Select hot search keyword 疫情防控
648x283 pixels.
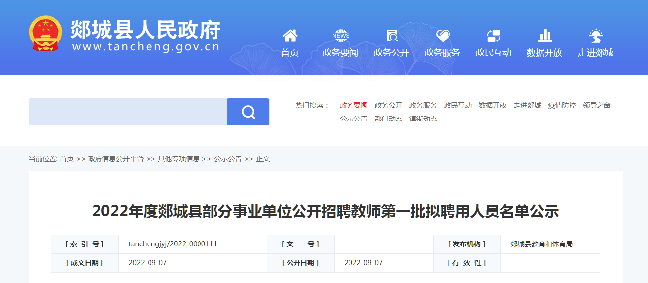(562, 105)
